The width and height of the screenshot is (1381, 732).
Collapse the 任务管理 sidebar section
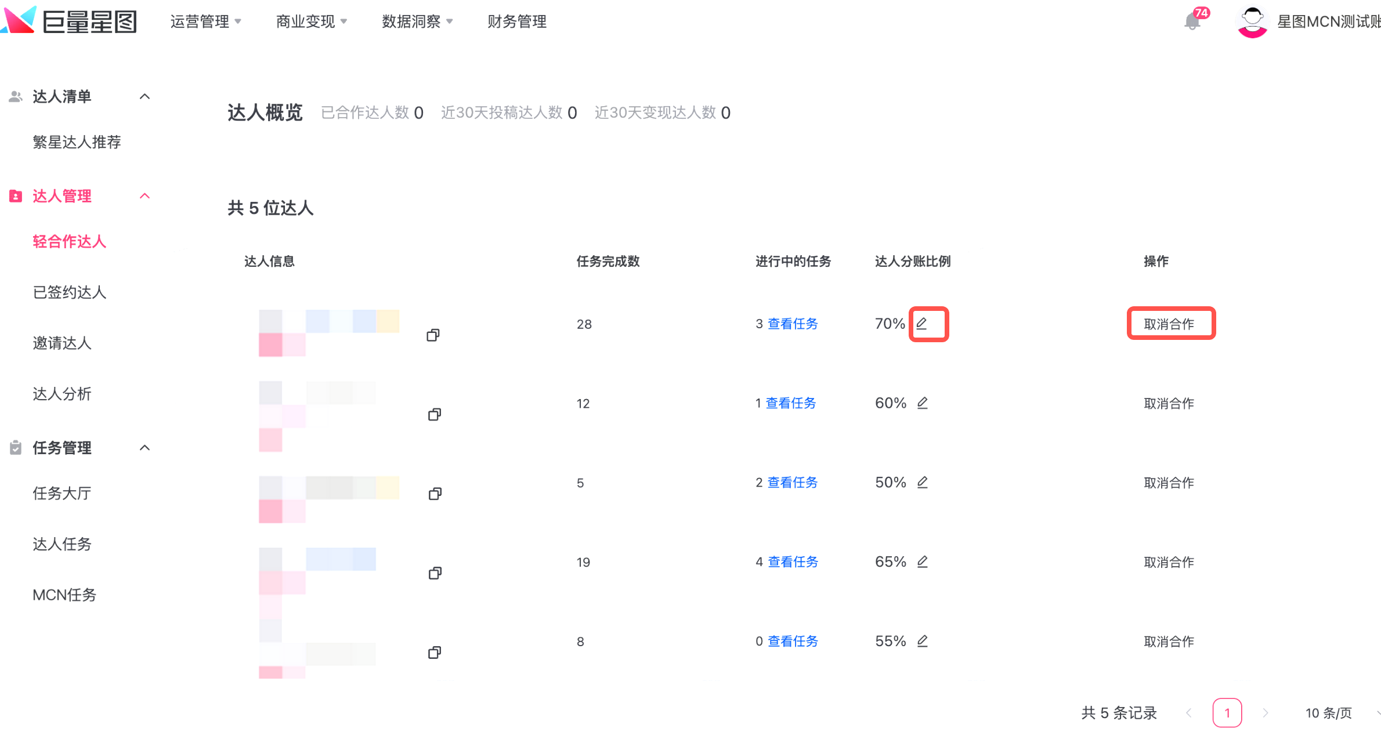pos(145,448)
